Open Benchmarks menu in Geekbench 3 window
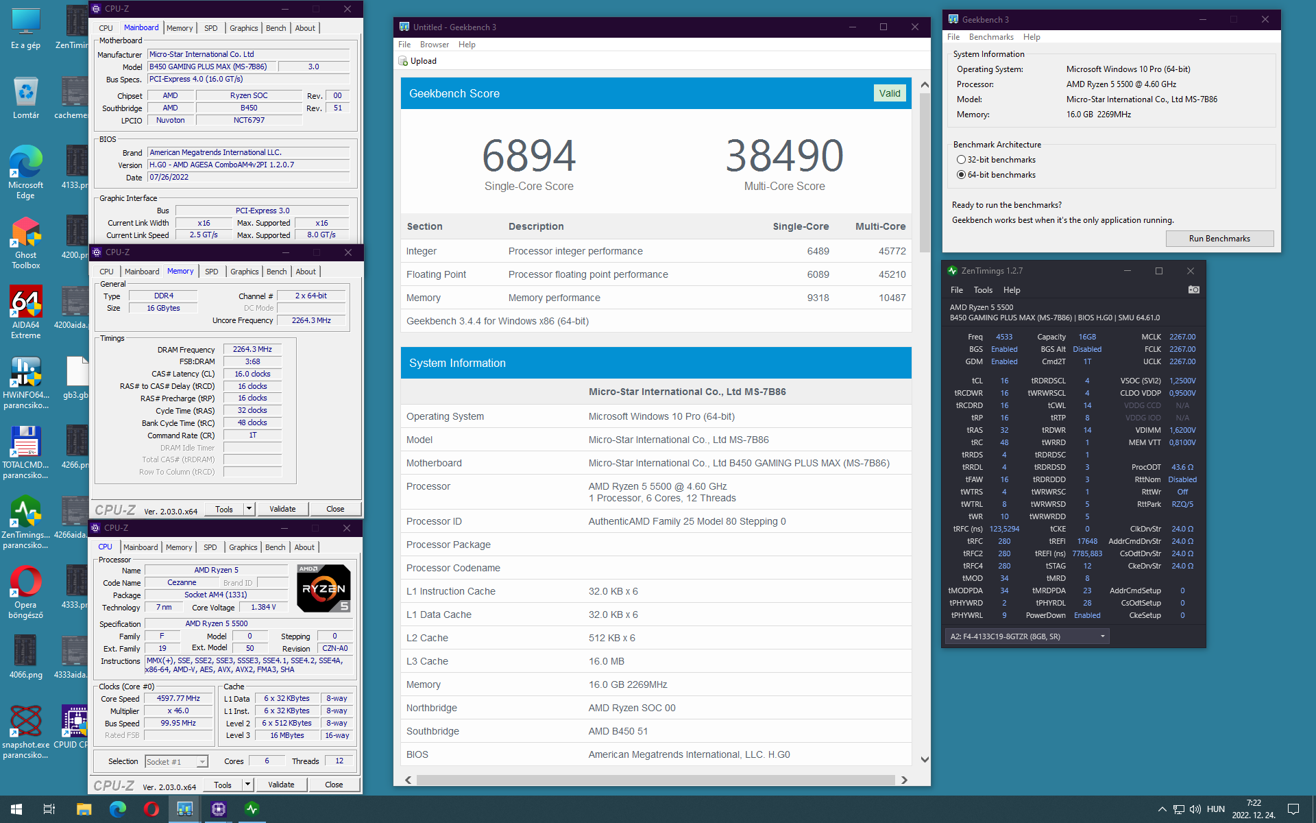The image size is (1316, 823). pyautogui.click(x=991, y=37)
